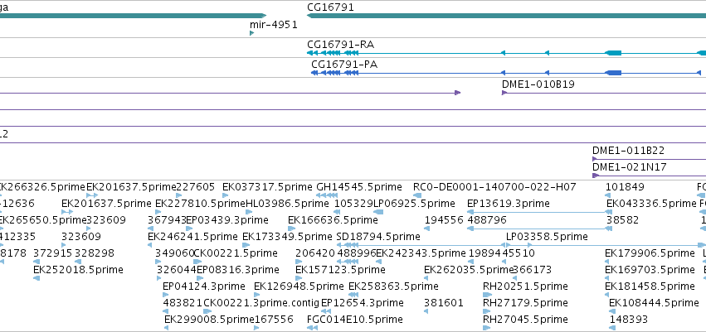
Task: Click the 488796 feature label
Action: [487, 220]
